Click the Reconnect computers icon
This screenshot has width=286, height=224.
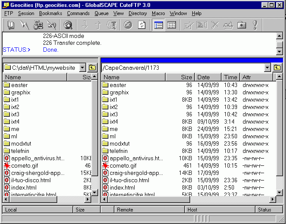[x=38, y=25]
